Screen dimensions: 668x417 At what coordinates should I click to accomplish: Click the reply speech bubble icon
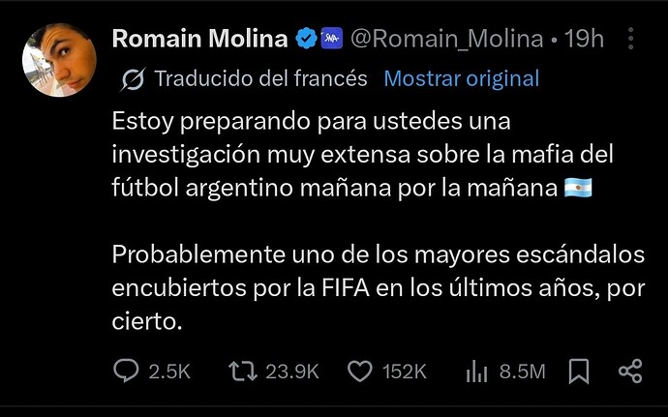point(126,371)
